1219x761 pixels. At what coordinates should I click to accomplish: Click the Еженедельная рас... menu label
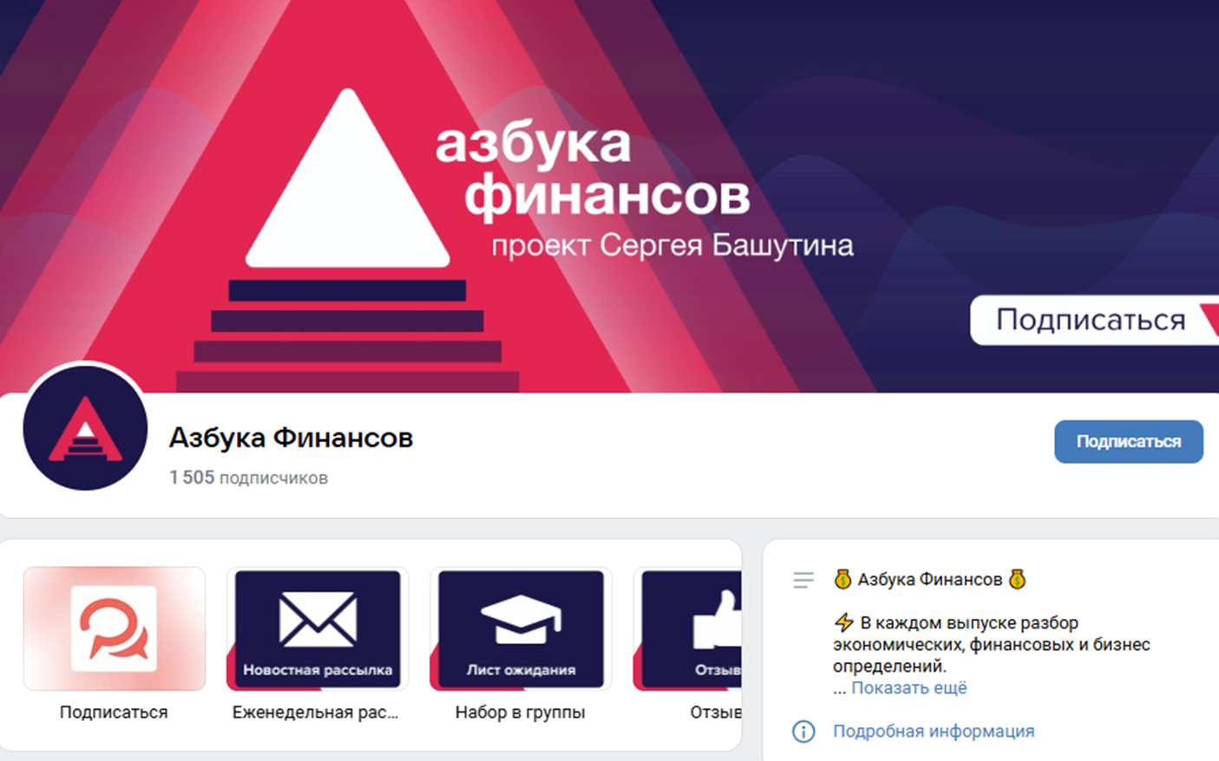(x=316, y=712)
